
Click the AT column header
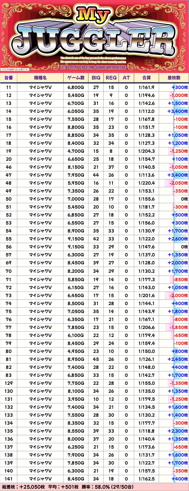(x=126, y=78)
